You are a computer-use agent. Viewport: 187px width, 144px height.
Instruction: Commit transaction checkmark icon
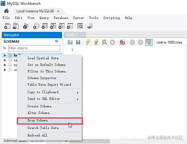[132, 42]
